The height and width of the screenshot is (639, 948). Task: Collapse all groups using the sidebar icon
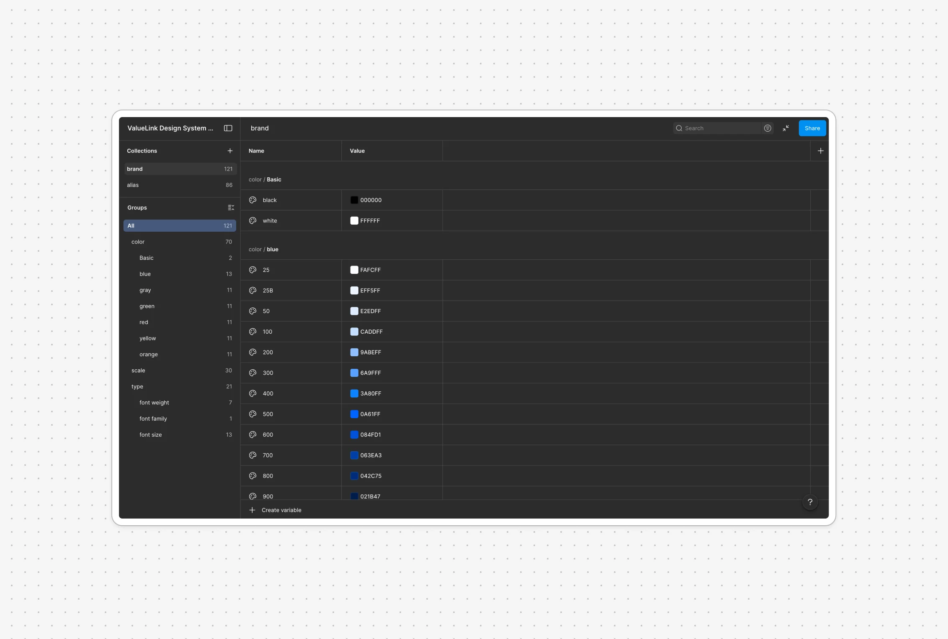[x=231, y=207]
